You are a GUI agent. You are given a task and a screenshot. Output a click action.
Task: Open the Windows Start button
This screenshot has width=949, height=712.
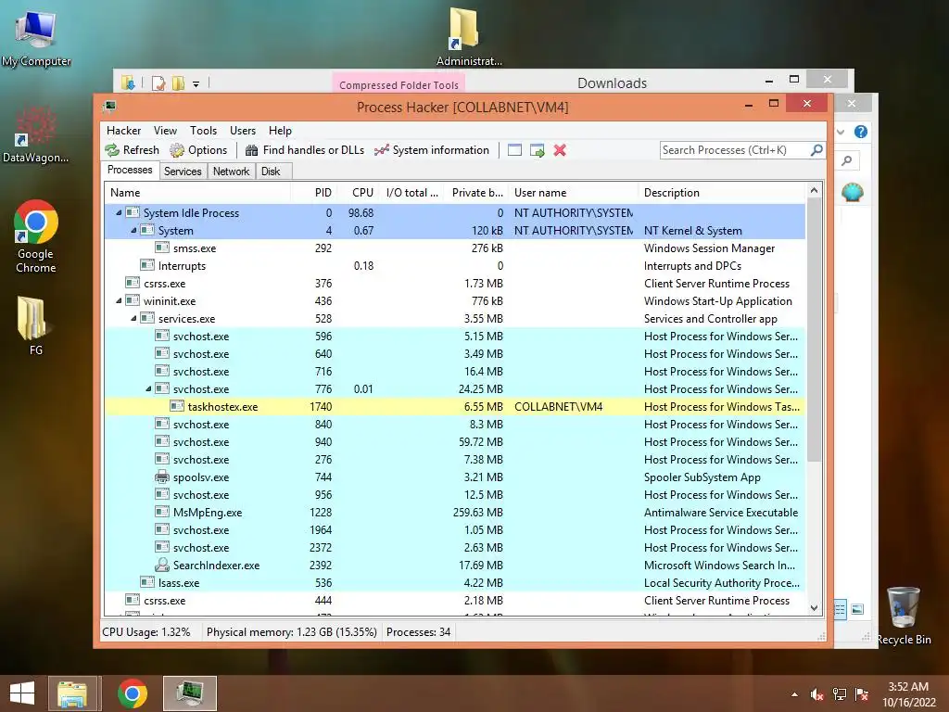(22, 693)
